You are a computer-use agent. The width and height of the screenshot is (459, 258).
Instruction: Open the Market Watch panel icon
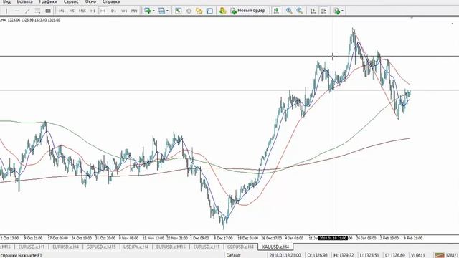click(178, 11)
